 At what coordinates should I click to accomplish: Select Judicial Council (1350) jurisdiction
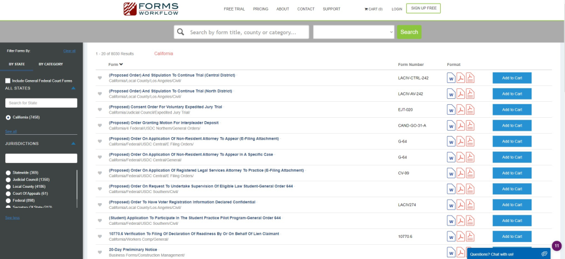click(8, 180)
